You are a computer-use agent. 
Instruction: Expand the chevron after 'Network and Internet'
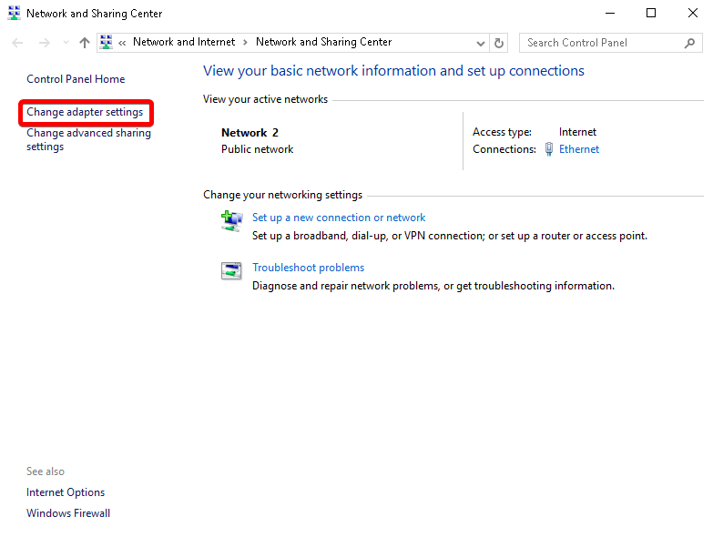[246, 43]
